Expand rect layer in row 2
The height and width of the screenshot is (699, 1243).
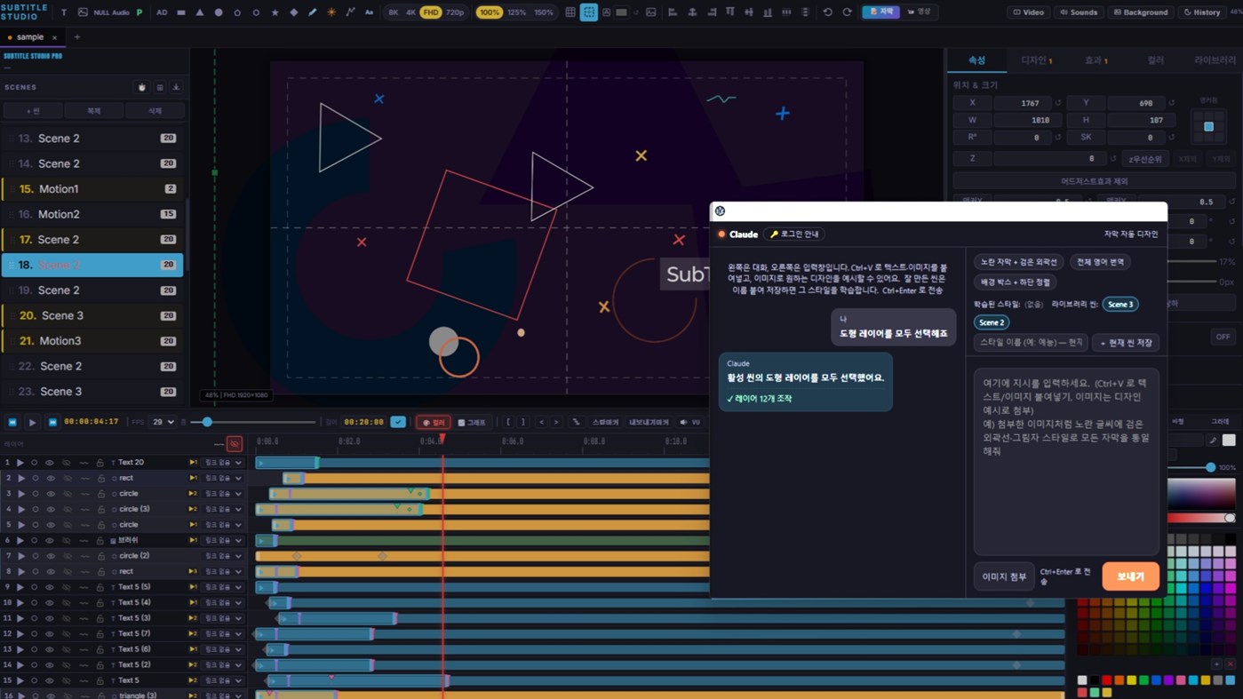click(x=20, y=478)
